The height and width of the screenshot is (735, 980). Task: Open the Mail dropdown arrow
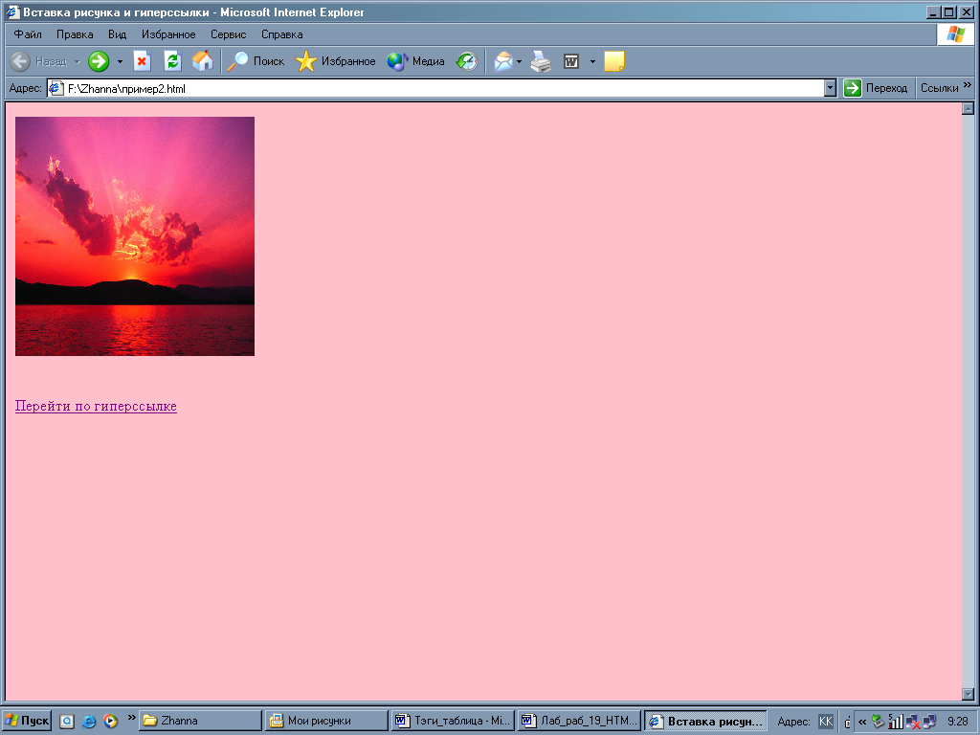[520, 61]
